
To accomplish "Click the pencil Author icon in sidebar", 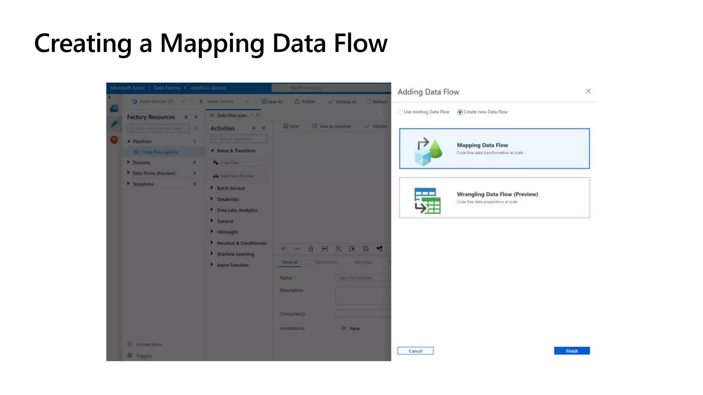I will (x=114, y=125).
